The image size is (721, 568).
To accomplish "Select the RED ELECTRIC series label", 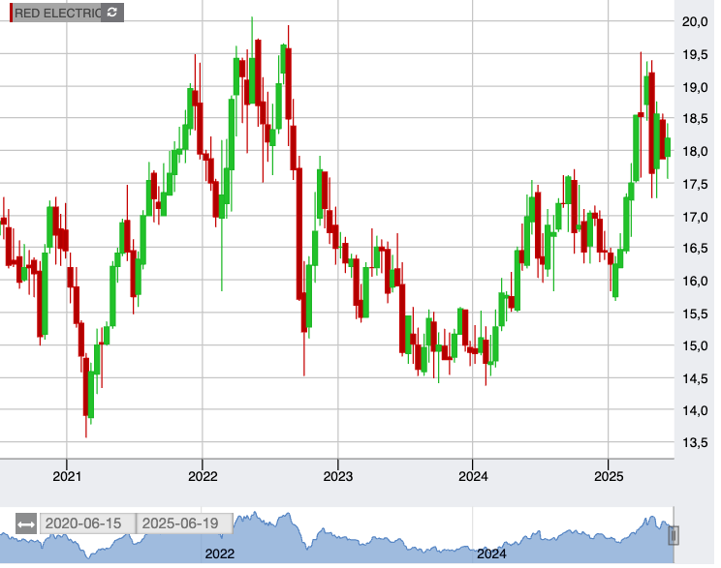I will tap(57, 13).
